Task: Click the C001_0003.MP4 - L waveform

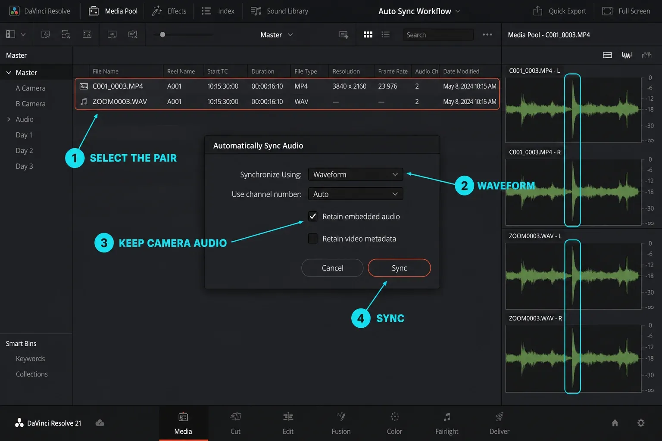Action: point(573,110)
